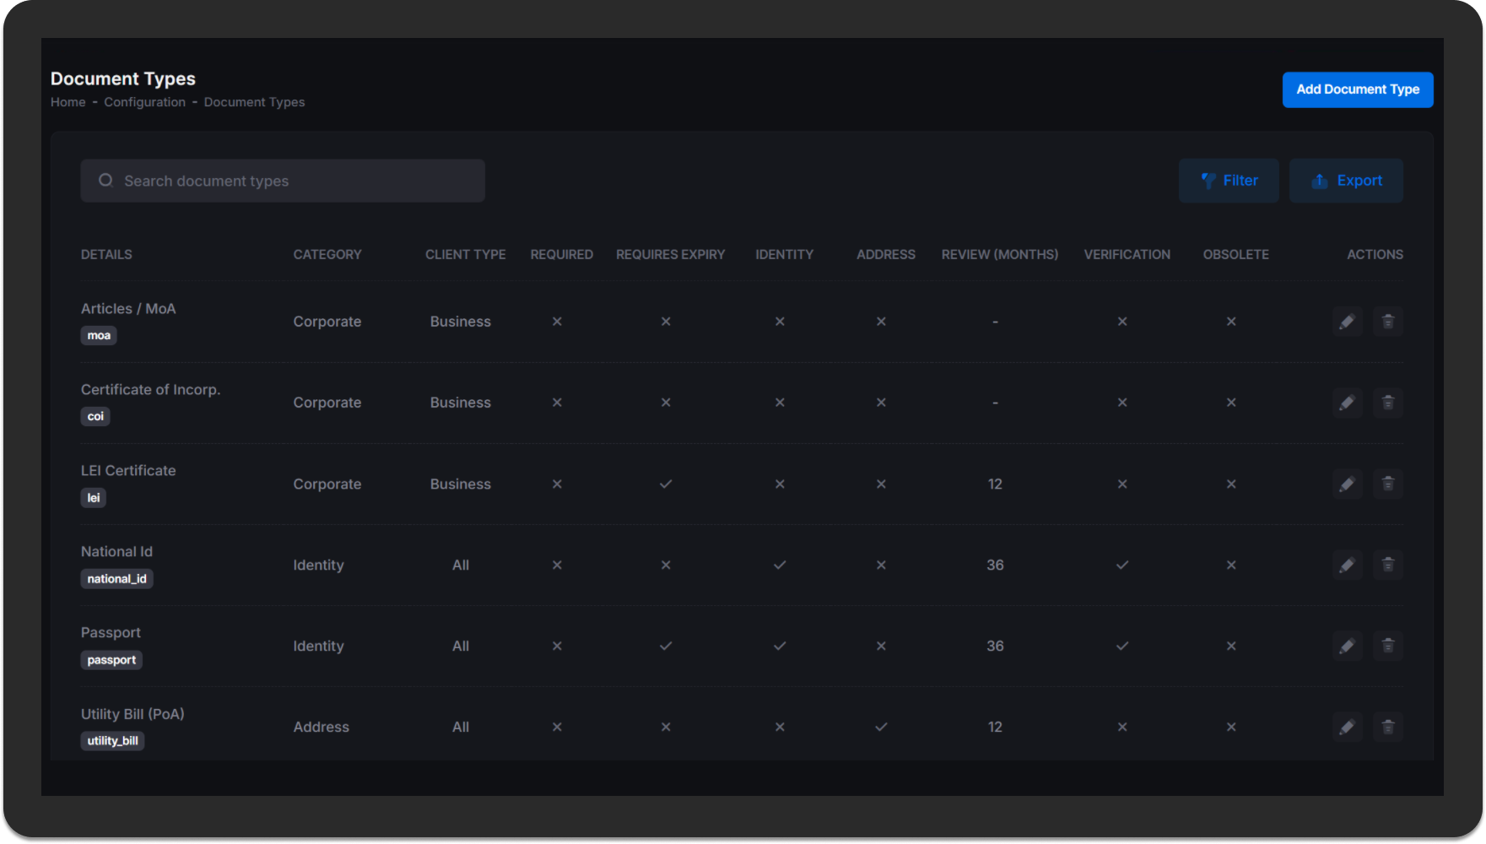Click the edit pencil for Articles / MoA
Image resolution: width=1486 pixels, height=844 pixels.
click(x=1347, y=322)
